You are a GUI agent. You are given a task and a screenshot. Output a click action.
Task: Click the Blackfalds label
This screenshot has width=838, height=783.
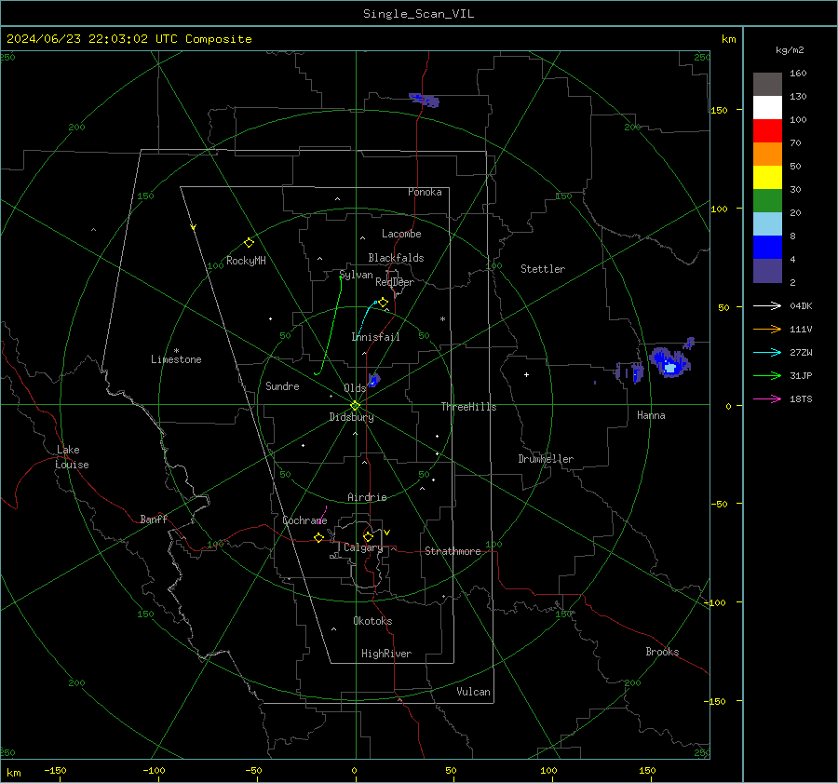pos(396,258)
